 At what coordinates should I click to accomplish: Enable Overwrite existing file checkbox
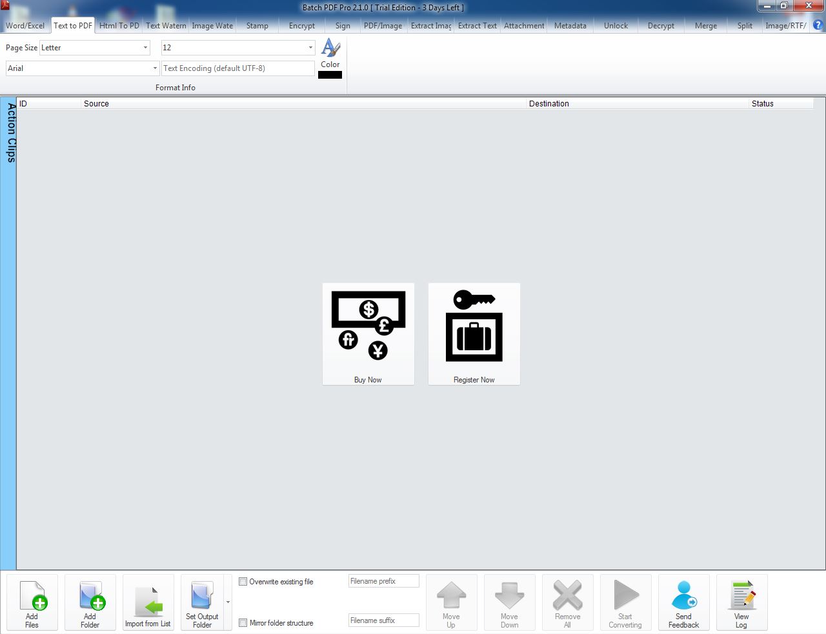coord(243,582)
